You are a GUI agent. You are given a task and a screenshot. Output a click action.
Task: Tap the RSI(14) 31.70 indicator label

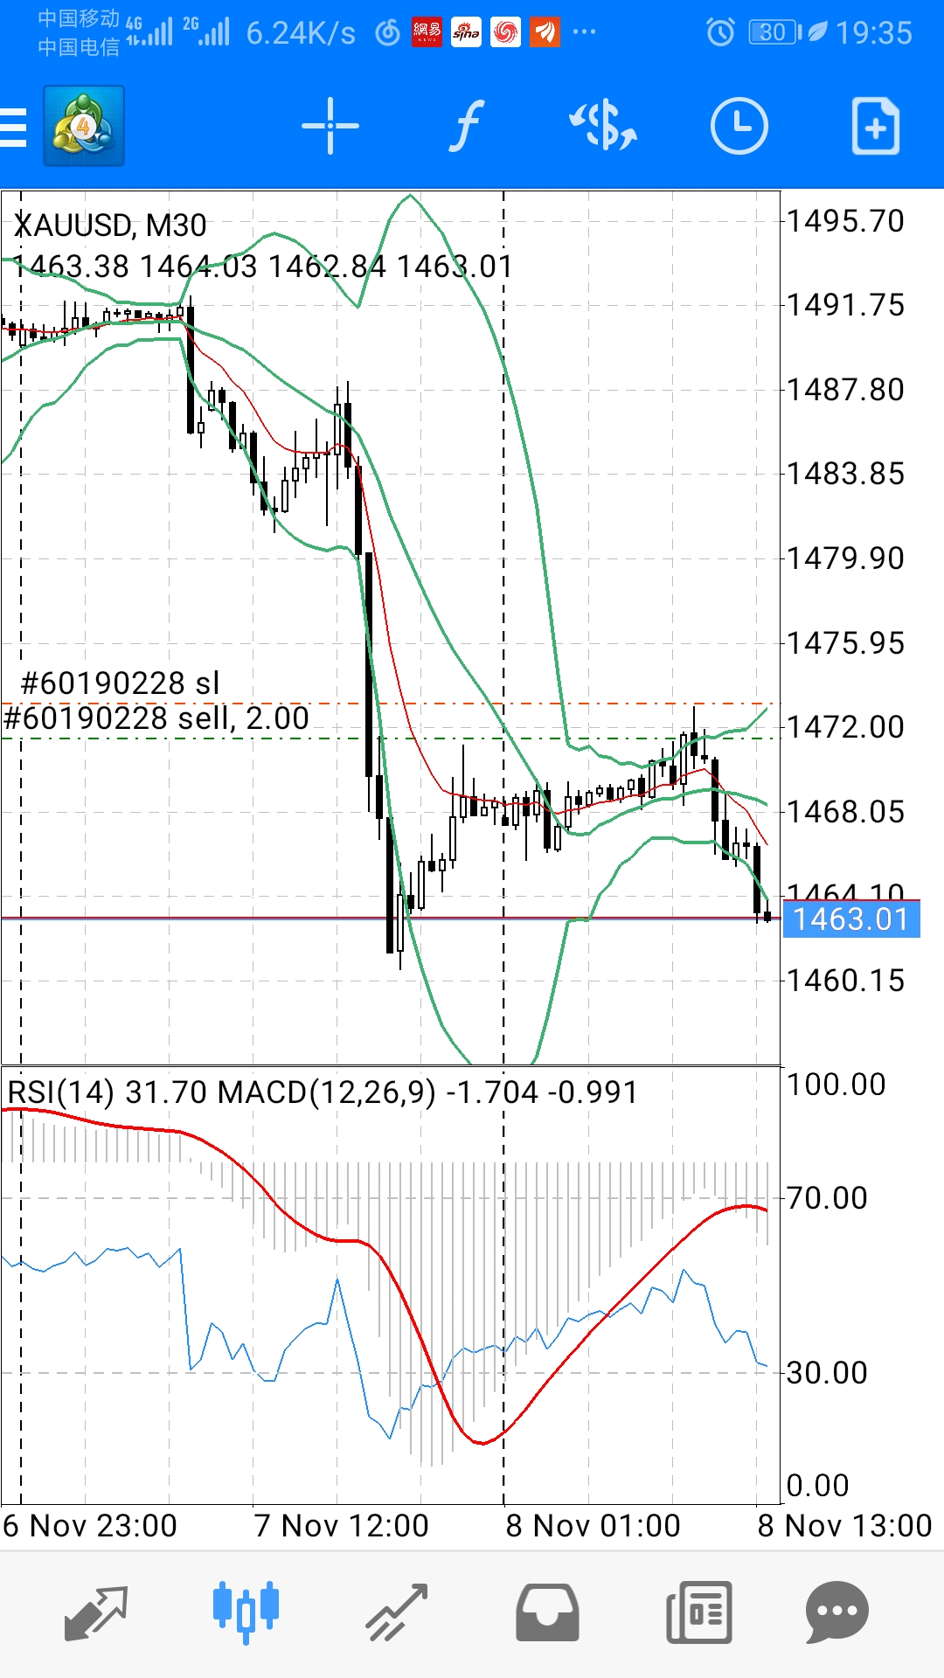coord(108,1092)
